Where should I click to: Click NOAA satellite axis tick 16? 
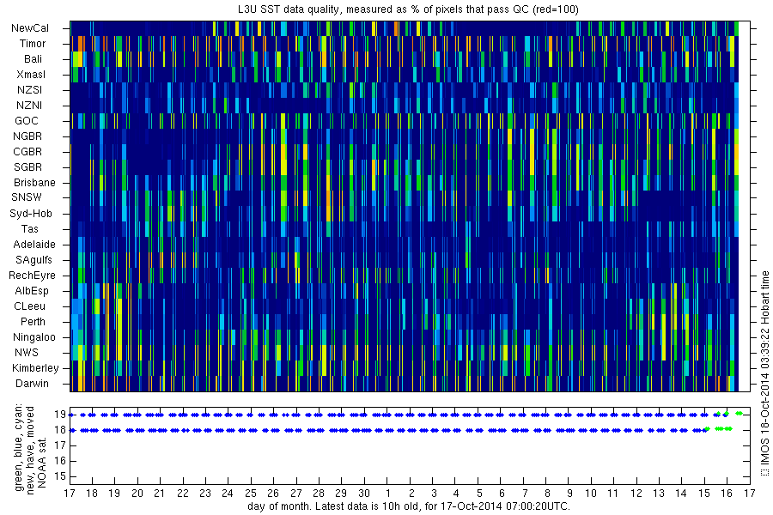[x=60, y=461]
